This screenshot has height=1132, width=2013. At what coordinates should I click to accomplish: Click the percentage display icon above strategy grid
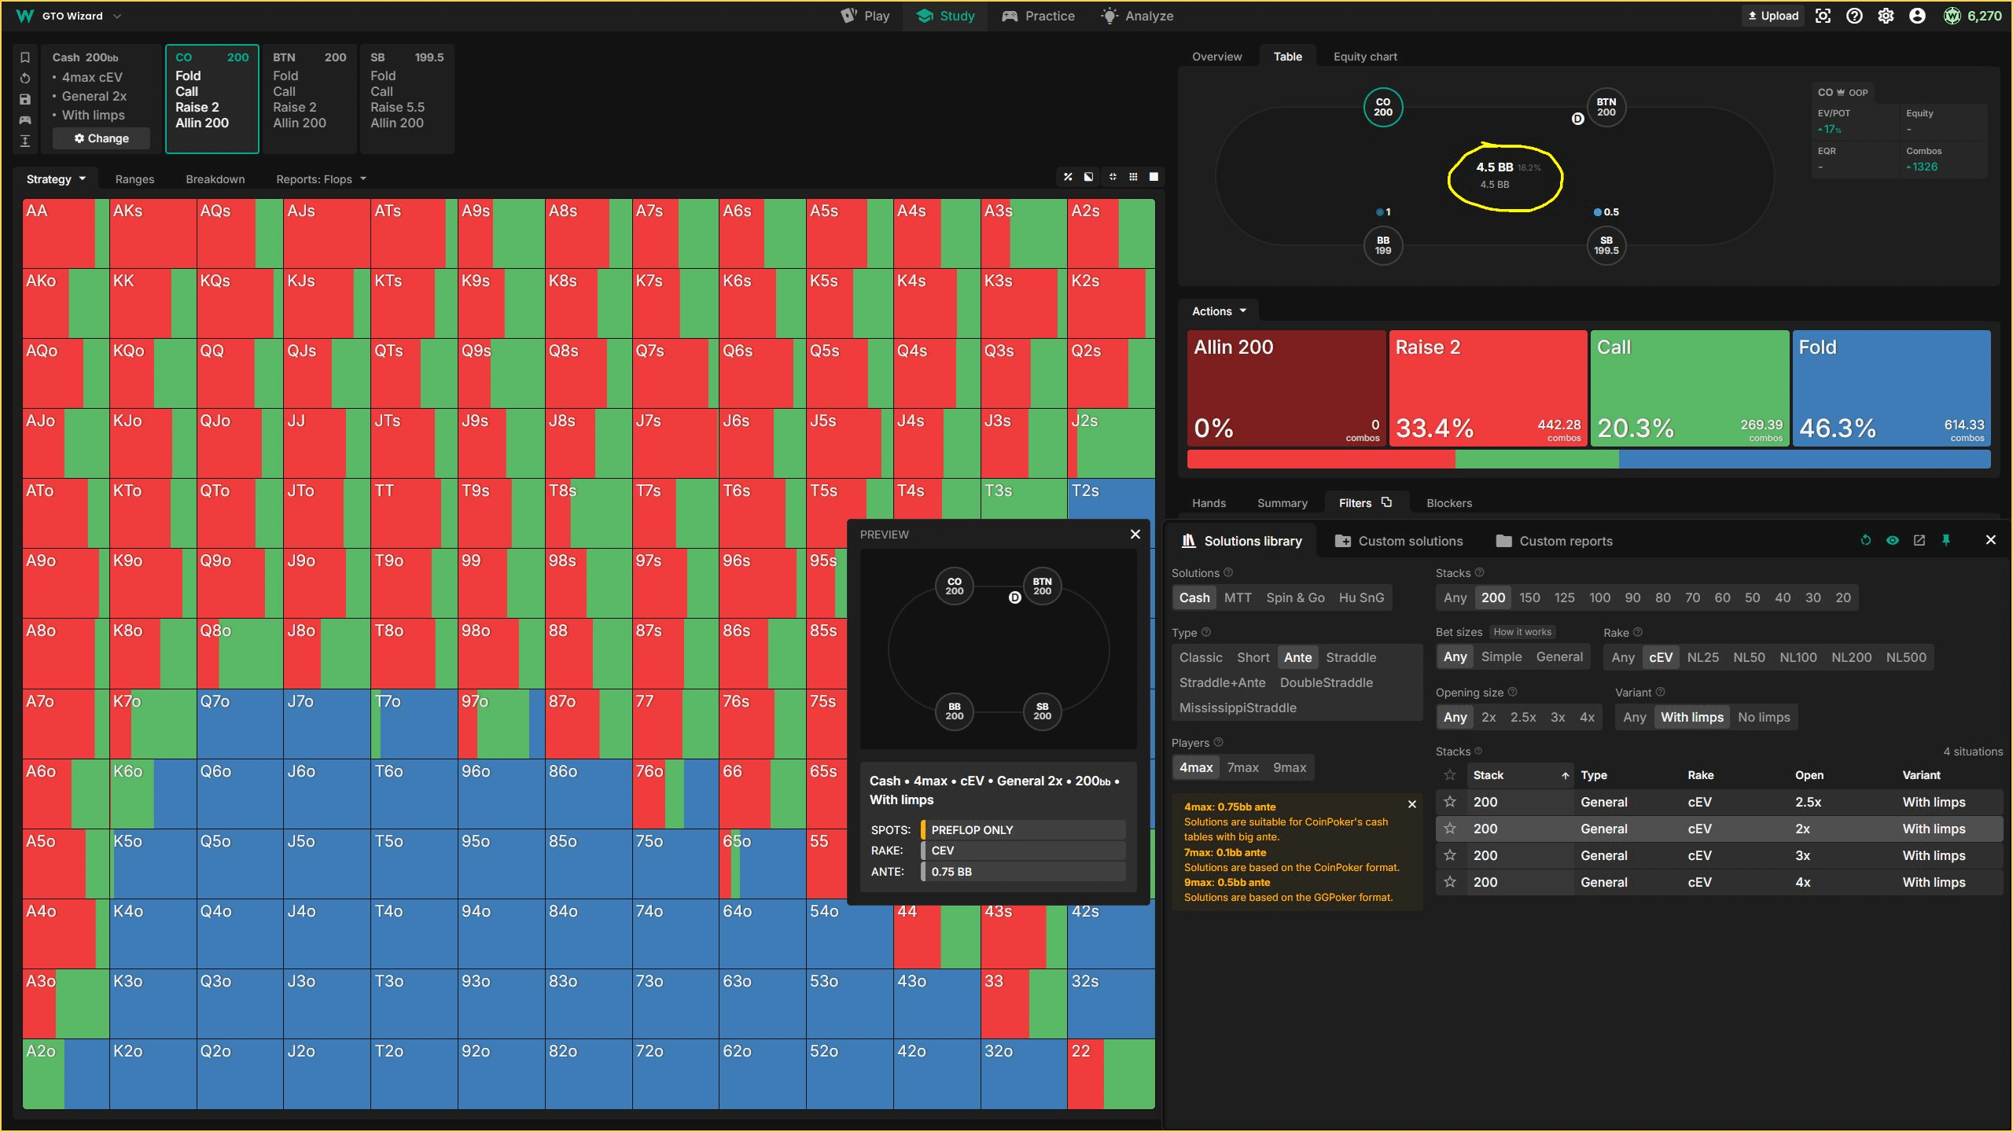point(1067,177)
